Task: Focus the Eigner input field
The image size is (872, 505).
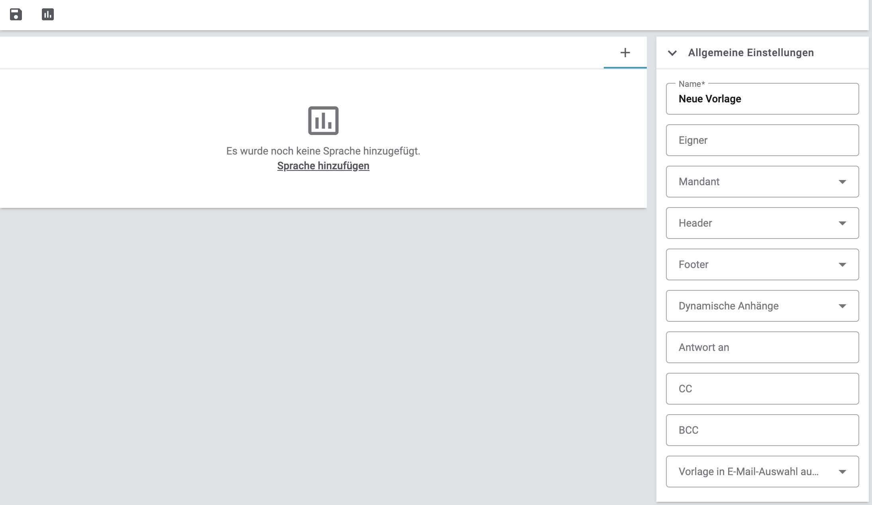Action: click(x=762, y=140)
